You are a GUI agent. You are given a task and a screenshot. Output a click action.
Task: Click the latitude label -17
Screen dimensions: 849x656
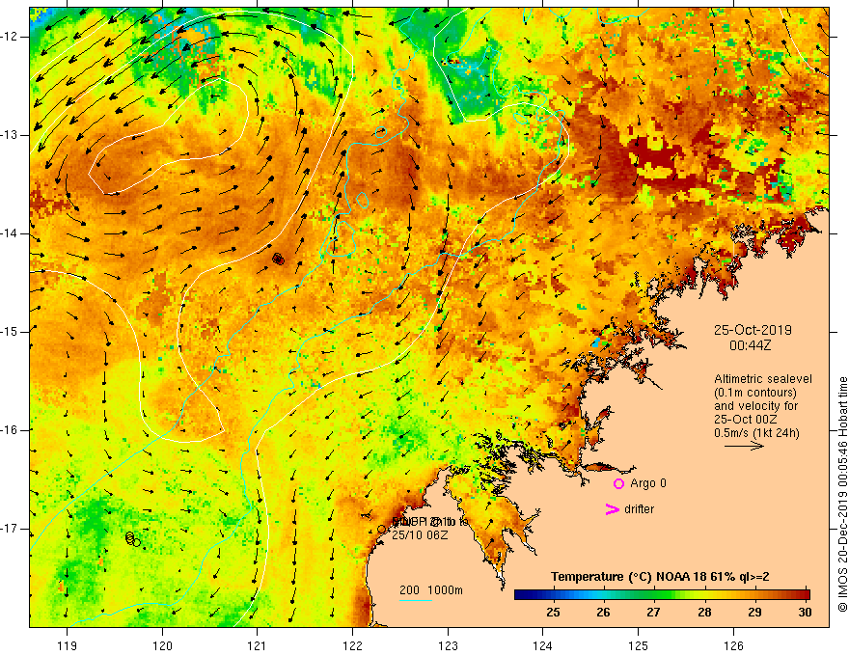pyautogui.click(x=10, y=529)
